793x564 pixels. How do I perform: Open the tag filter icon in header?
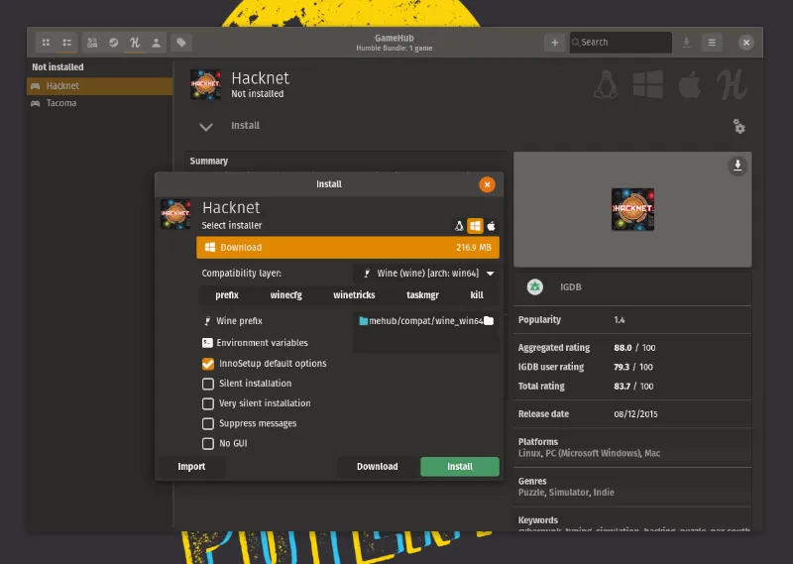pyautogui.click(x=181, y=43)
